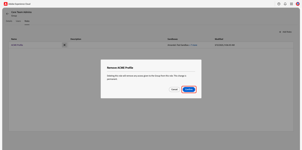Viewport: 302px width, 150px height.
Task: Click the plus icon beside Add Roles
Action: coord(280,32)
